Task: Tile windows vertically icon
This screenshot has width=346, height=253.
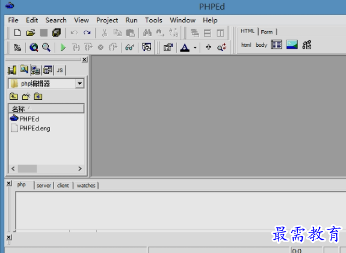Action: tap(220, 33)
